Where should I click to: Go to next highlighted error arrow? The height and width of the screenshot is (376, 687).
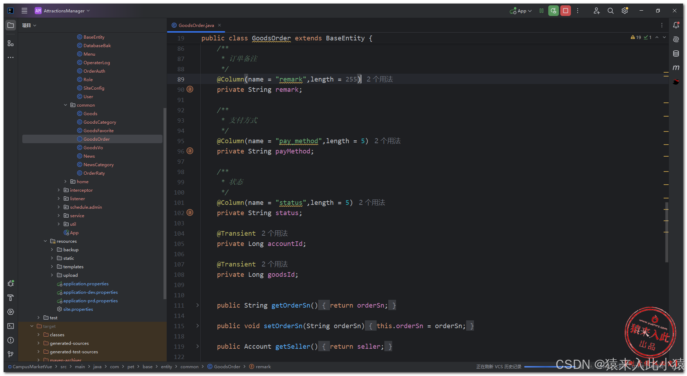(664, 37)
